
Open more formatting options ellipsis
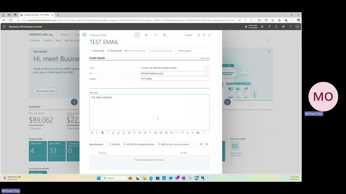tap(203, 133)
